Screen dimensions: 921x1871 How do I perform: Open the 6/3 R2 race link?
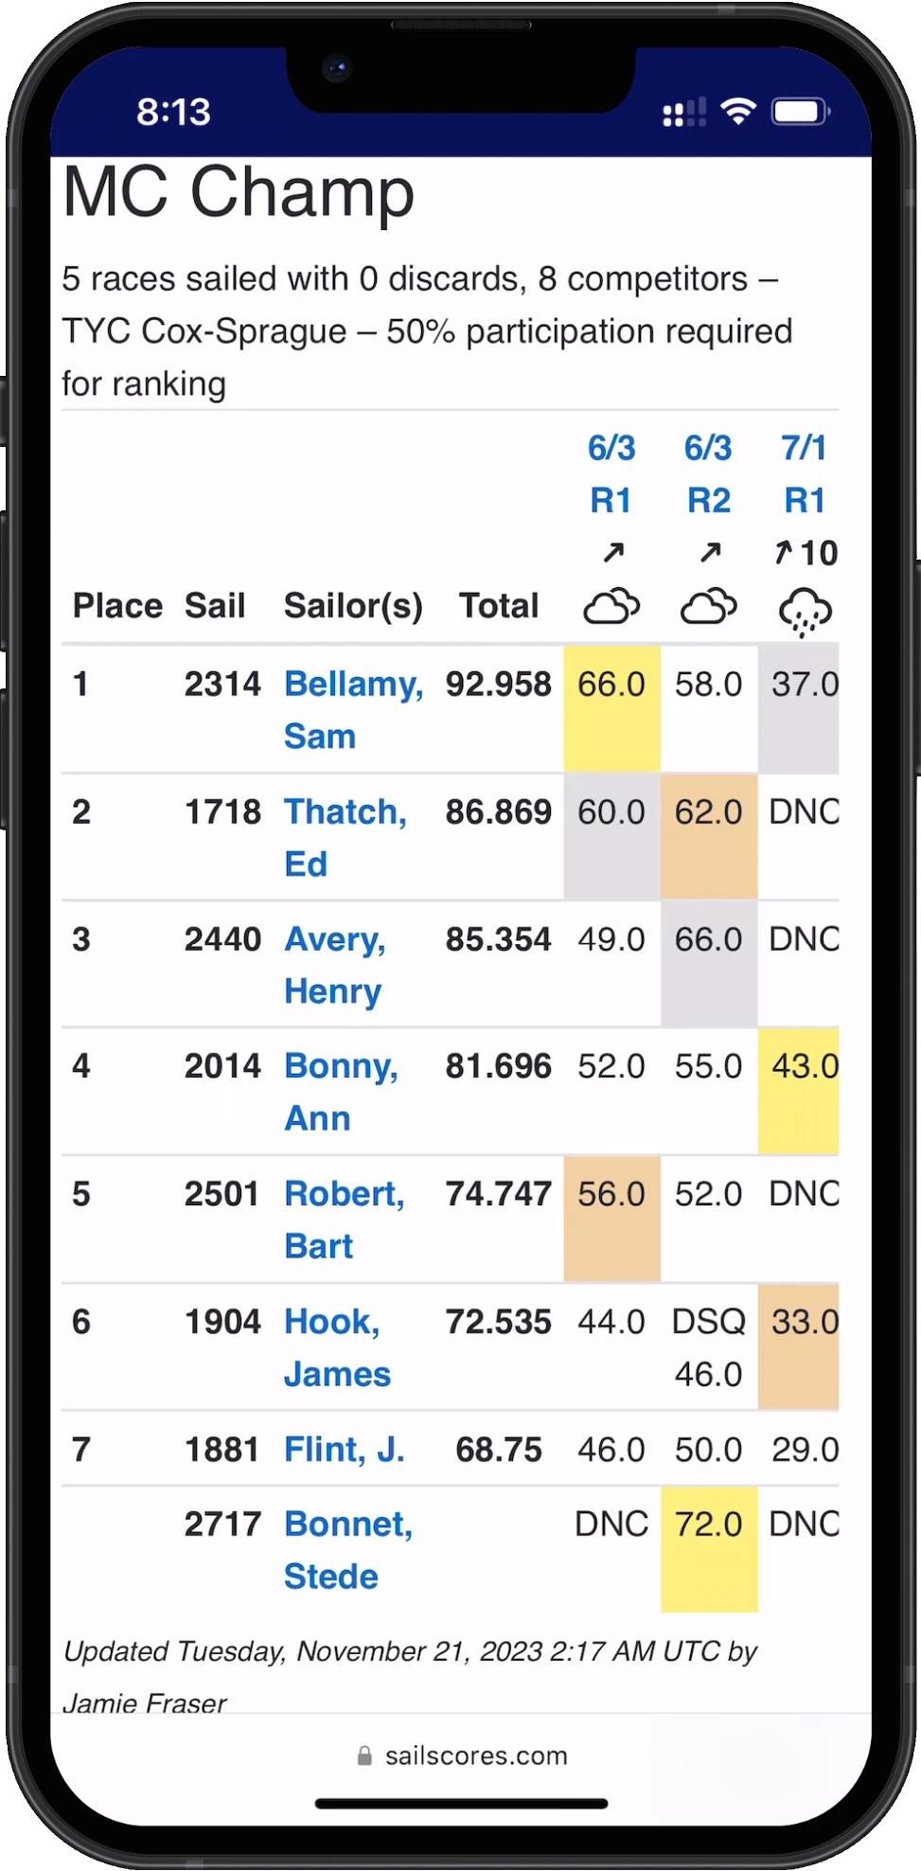point(708,473)
